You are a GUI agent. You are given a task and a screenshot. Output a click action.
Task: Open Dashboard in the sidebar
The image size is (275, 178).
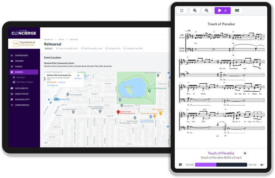click(x=22, y=55)
